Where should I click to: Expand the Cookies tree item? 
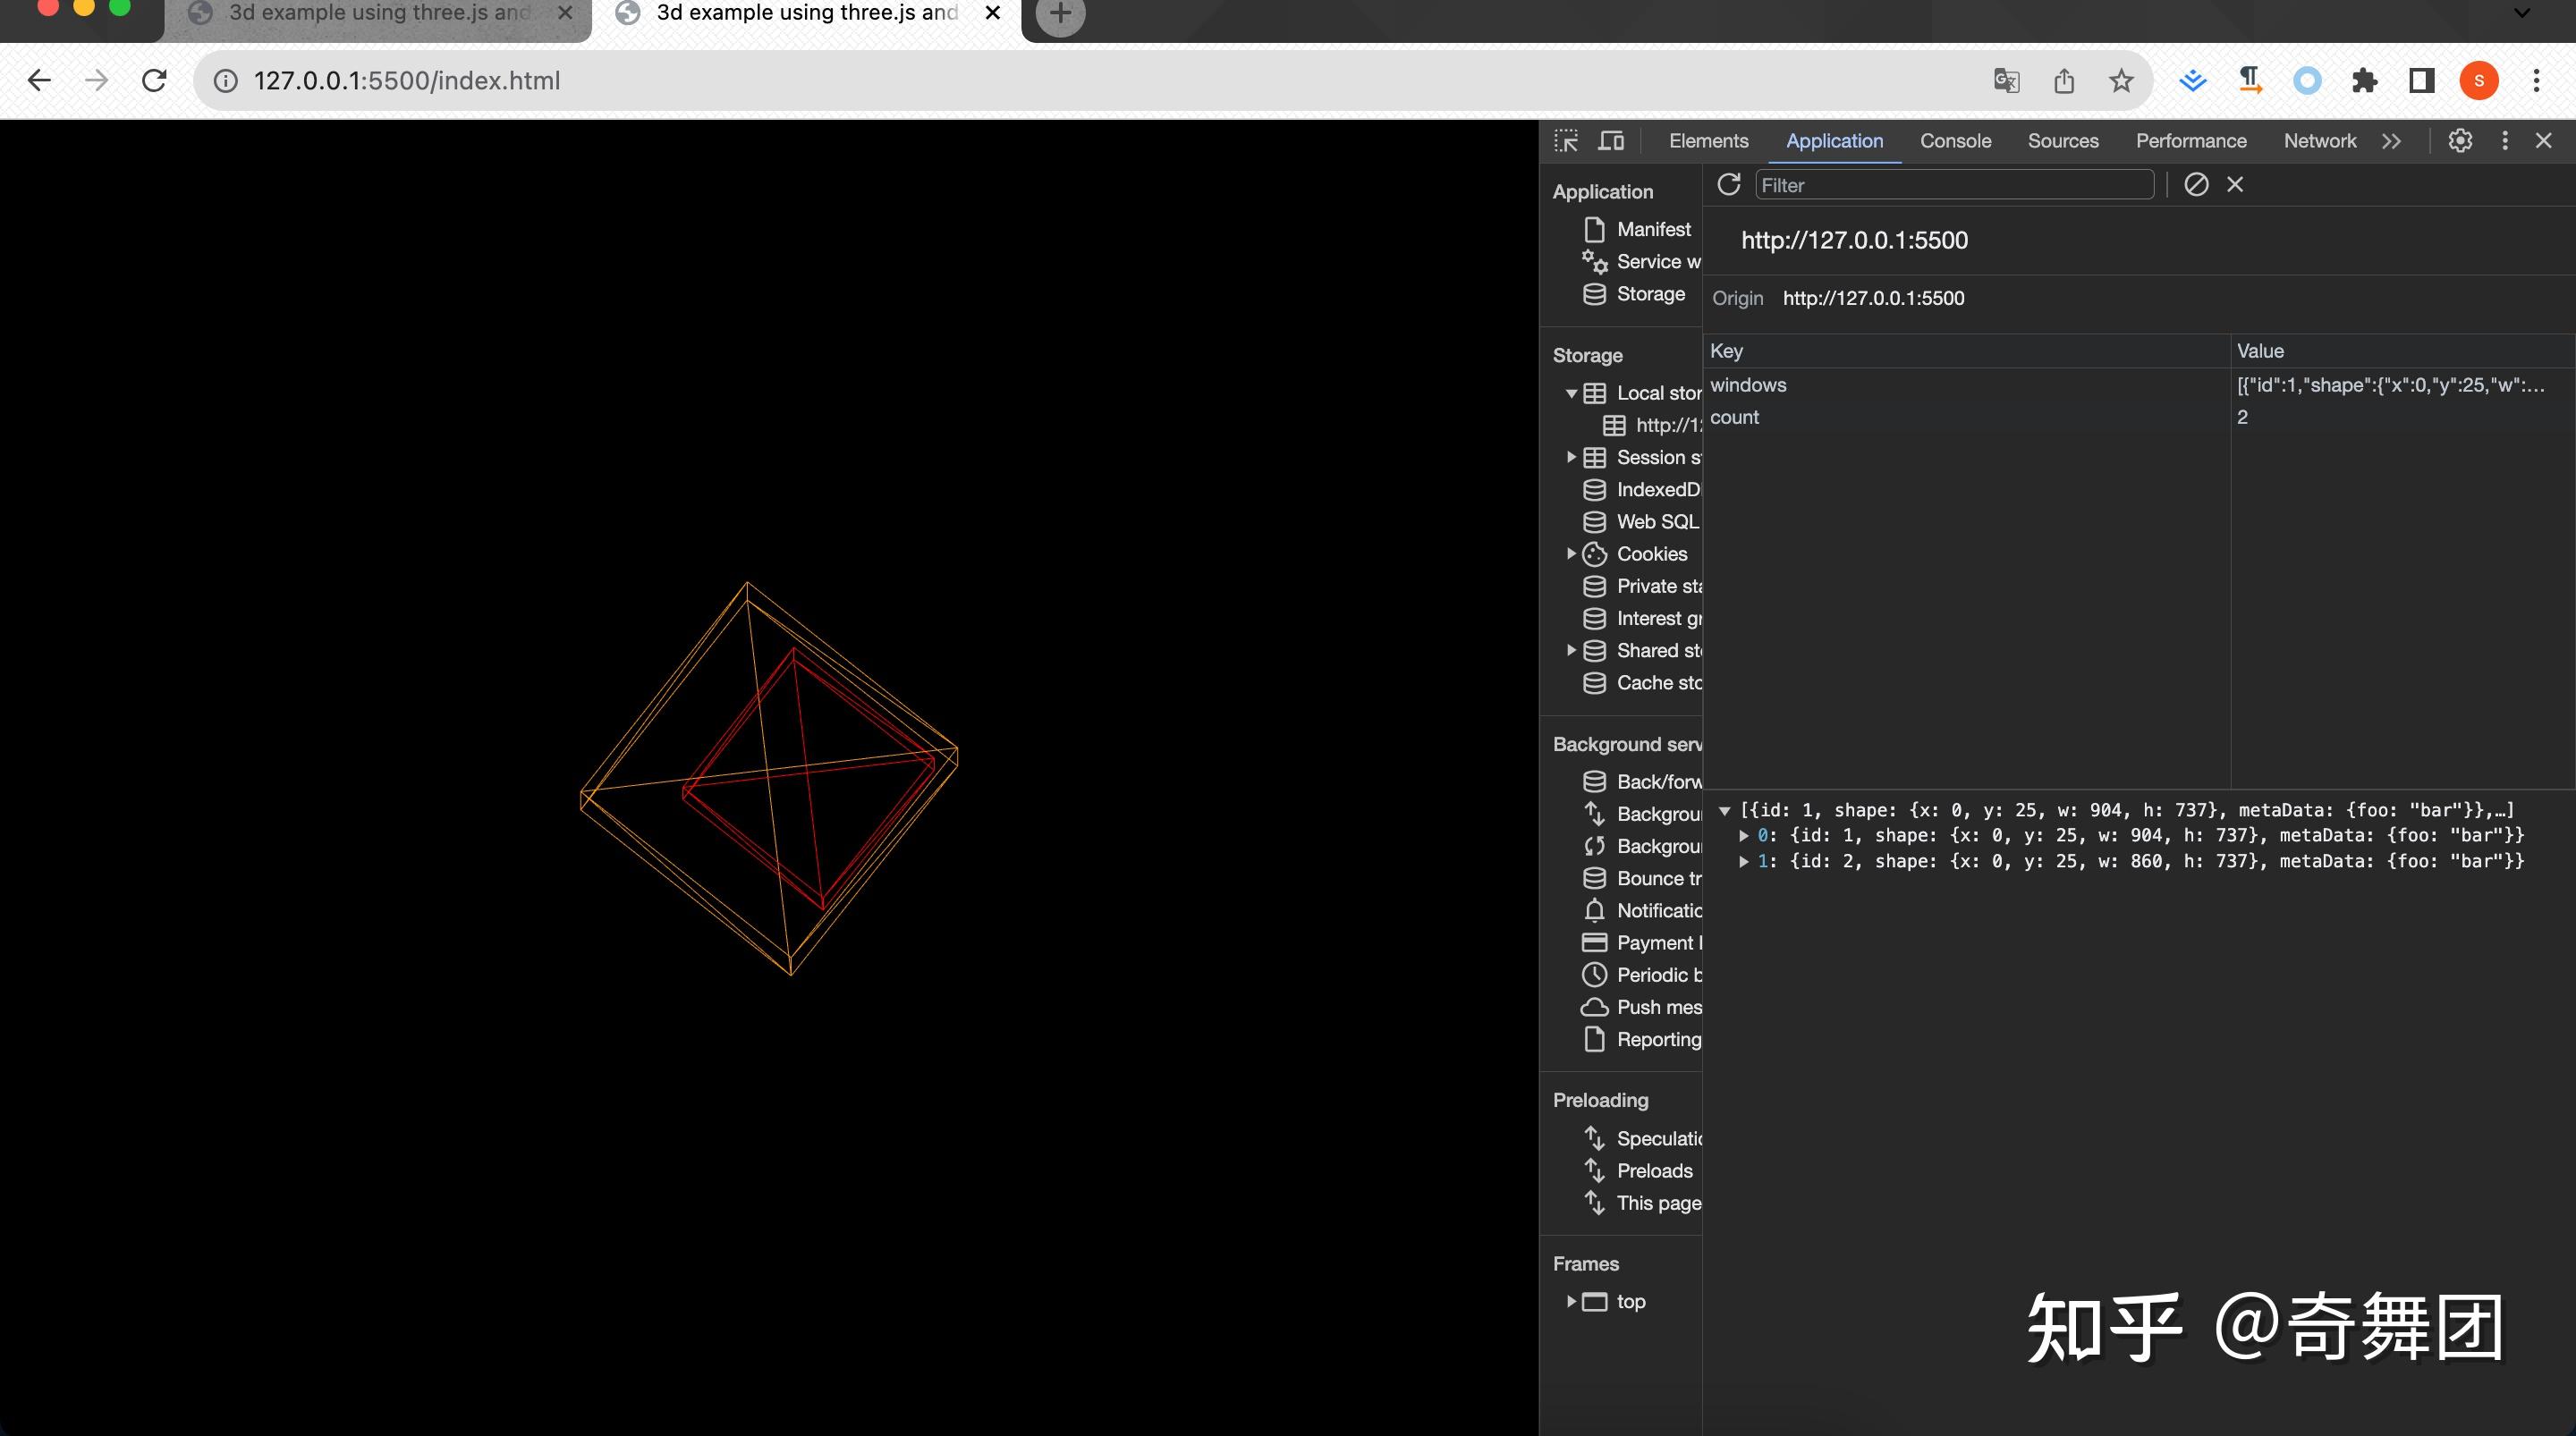(x=1571, y=553)
